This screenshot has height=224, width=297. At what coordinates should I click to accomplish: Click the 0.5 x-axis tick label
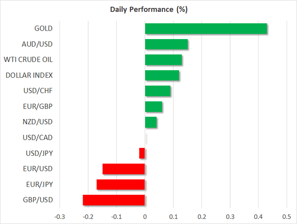click(287, 217)
